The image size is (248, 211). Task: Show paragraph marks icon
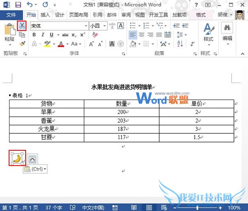tap(192, 44)
